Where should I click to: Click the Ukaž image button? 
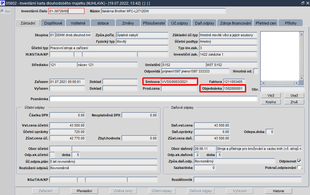click(294, 96)
